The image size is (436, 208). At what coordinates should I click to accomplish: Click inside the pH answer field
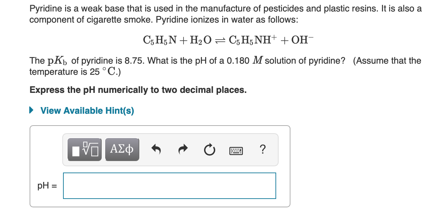(169, 185)
